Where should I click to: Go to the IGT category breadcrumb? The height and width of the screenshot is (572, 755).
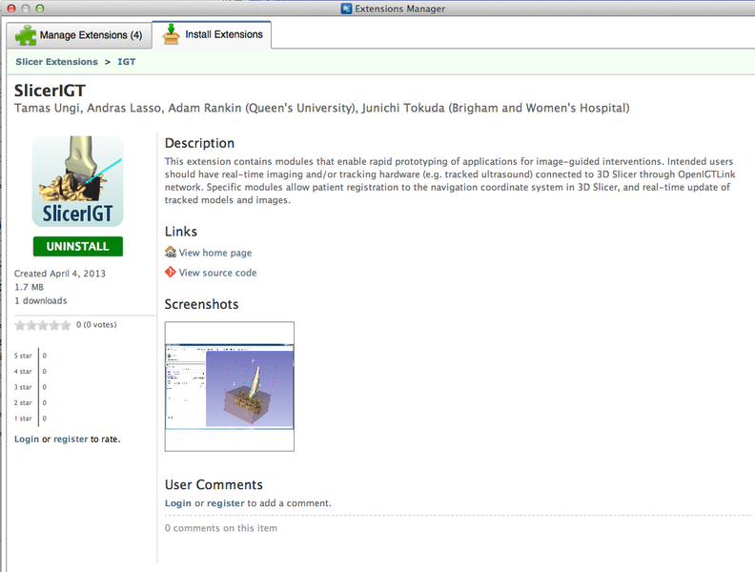126,62
